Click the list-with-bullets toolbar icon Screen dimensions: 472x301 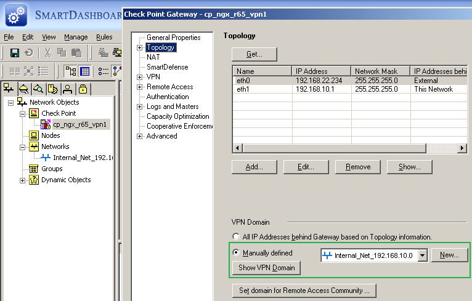pyautogui.click(x=43, y=71)
